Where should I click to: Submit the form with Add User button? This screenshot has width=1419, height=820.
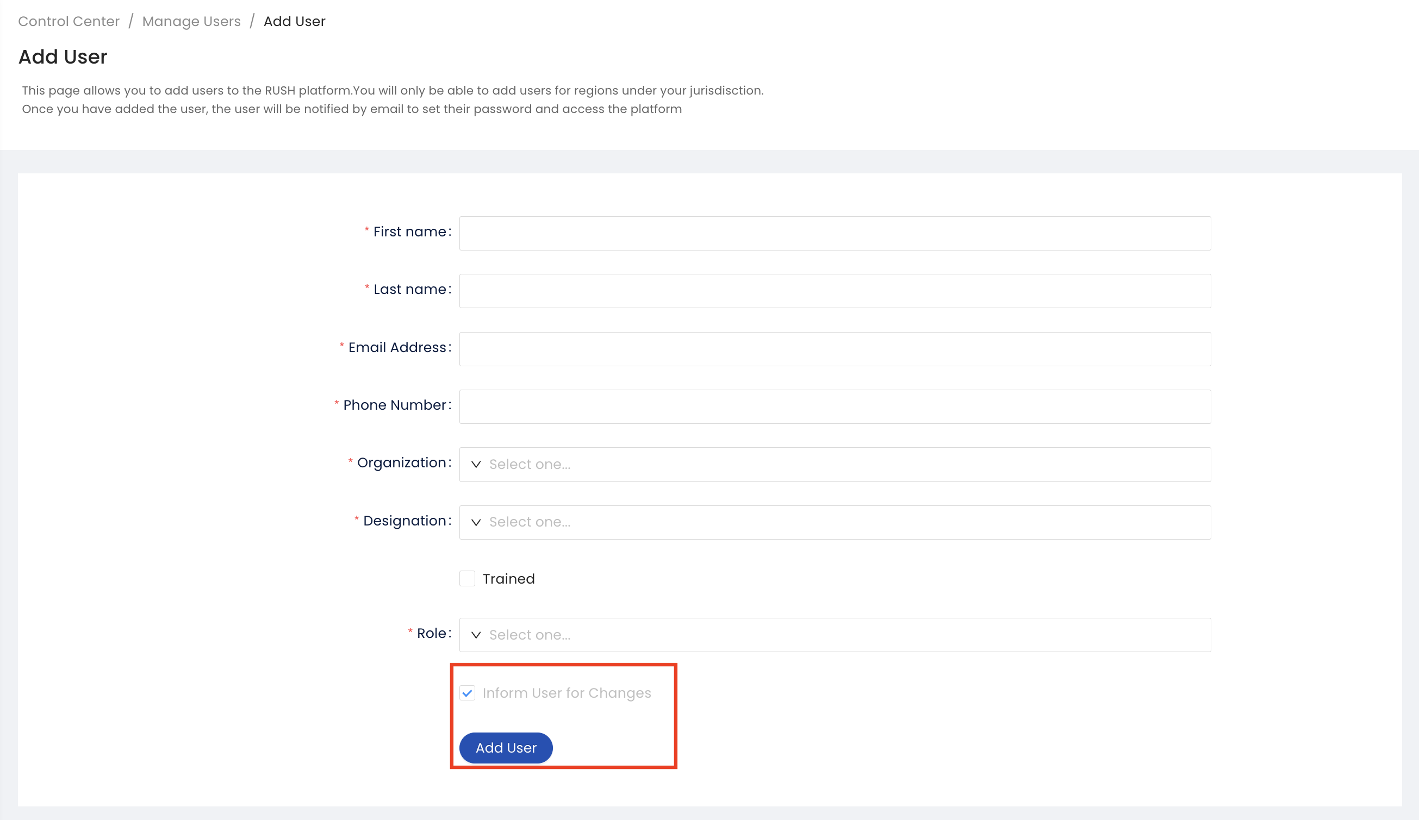(x=506, y=748)
